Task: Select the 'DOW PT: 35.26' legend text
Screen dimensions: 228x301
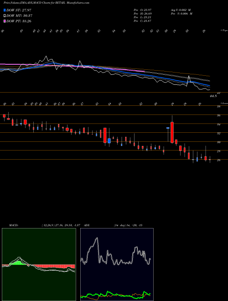Action: click(19, 21)
